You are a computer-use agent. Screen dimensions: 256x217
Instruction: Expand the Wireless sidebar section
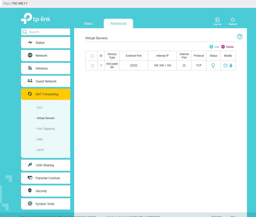pos(46,69)
